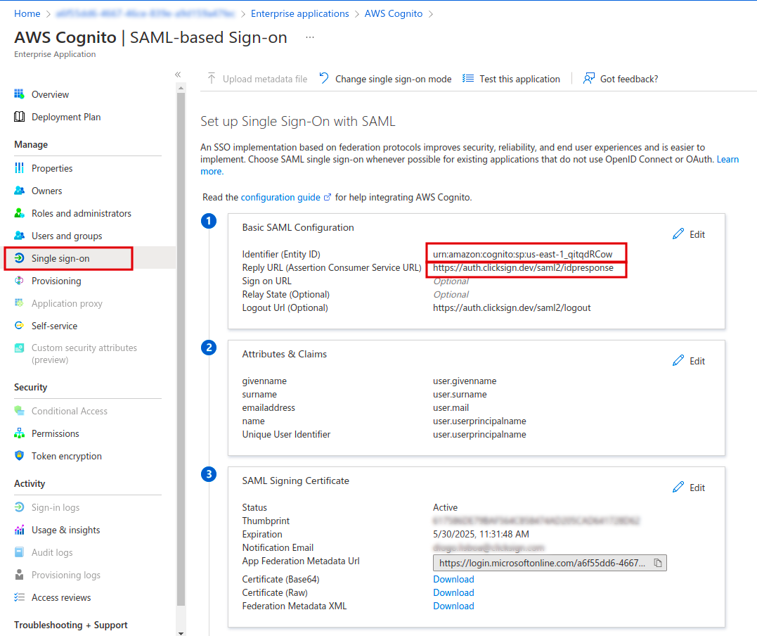Download Certificate (Raw)

453,592
